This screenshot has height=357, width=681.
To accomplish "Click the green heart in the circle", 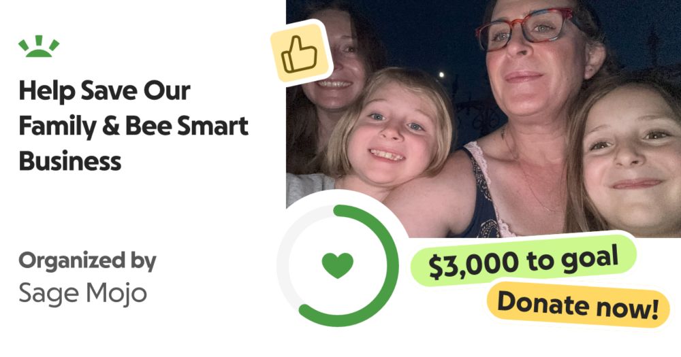I will tap(338, 265).
